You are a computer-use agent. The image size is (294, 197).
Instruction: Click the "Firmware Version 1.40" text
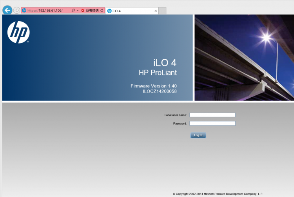coord(154,86)
